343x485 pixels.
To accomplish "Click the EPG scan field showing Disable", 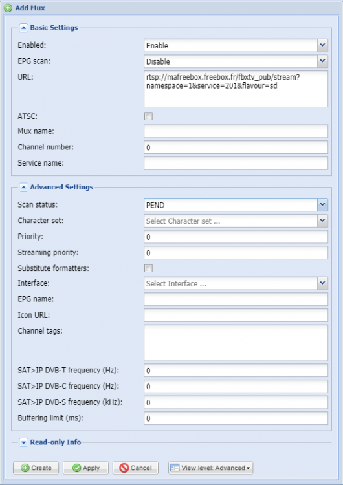I will [230, 61].
